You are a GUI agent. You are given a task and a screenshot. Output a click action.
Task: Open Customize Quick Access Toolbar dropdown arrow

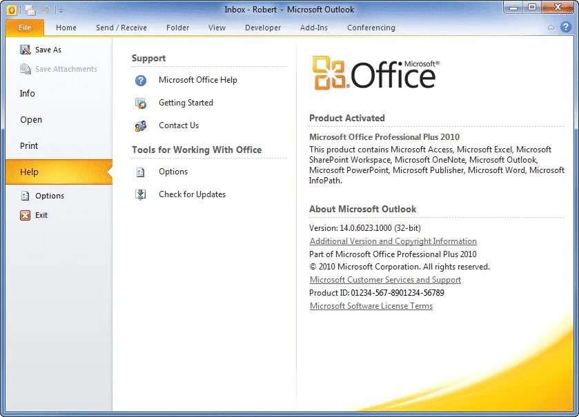point(61,11)
